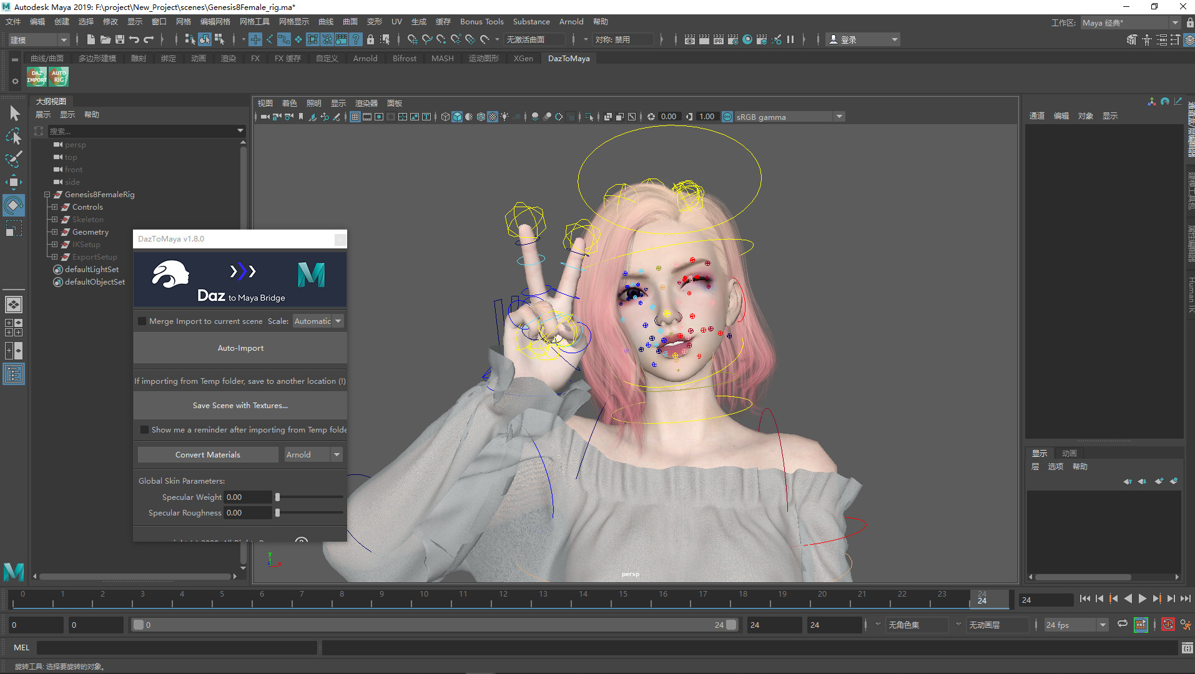Open the sRGB gamma view transform dropdown
Screen dimensions: 1195x674
click(789, 117)
